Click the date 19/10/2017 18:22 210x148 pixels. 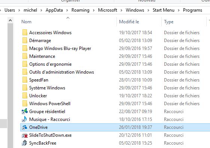click(136, 95)
